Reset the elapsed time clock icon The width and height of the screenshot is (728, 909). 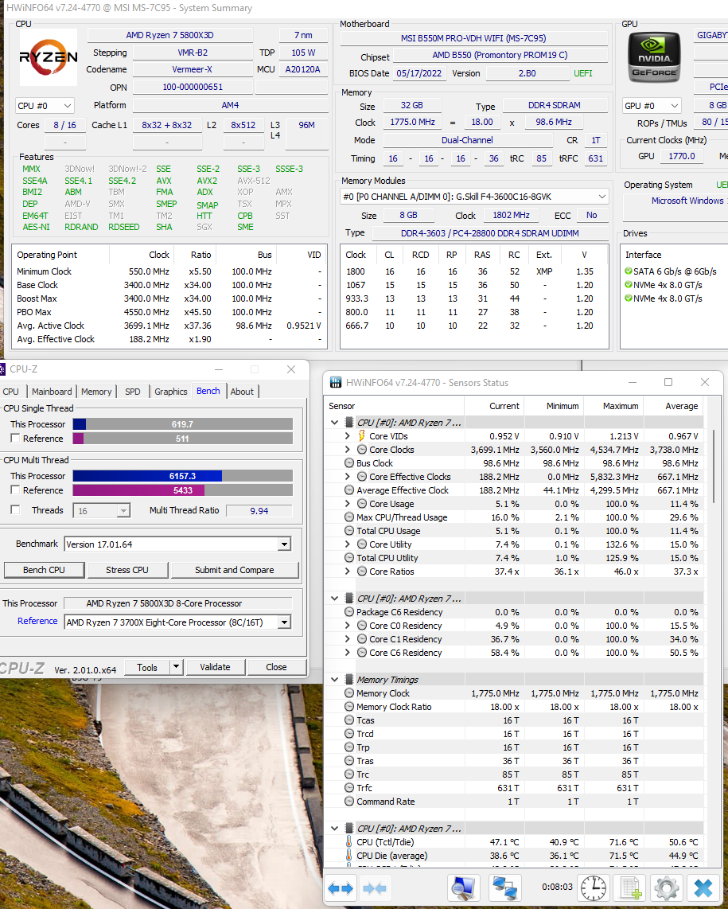(x=592, y=887)
